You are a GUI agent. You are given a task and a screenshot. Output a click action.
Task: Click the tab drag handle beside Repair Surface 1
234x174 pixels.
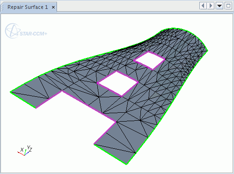tap(2, 7)
